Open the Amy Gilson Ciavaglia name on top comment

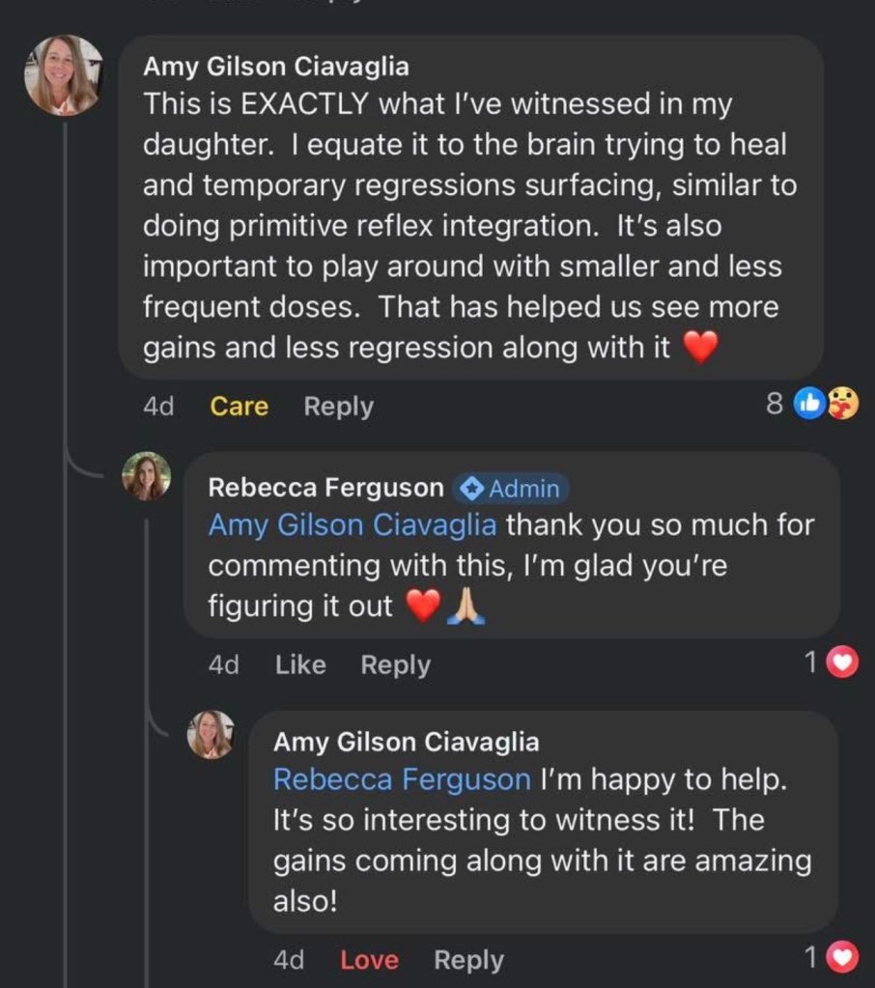pos(276,67)
